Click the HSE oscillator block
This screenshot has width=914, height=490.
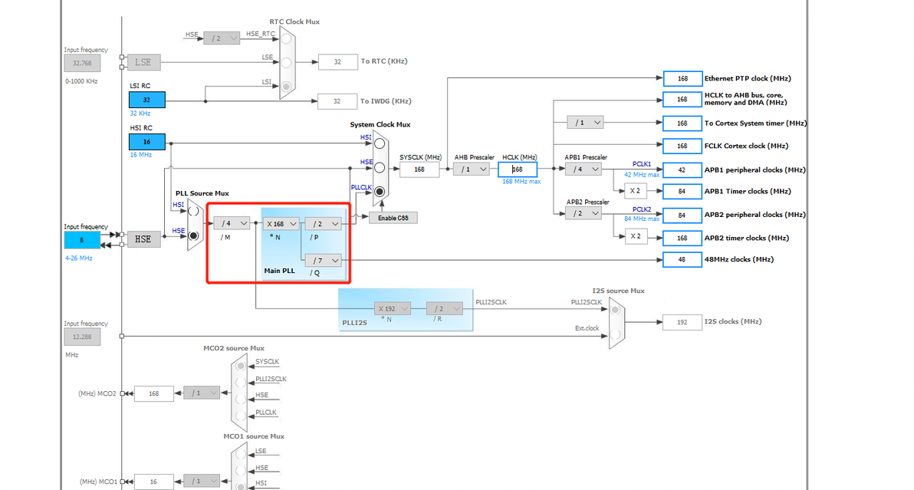pyautogui.click(x=143, y=239)
